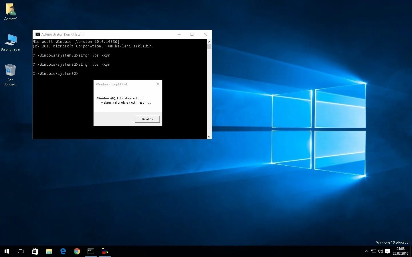
Task: Close the Komut İstemi window
Action: [x=205, y=34]
